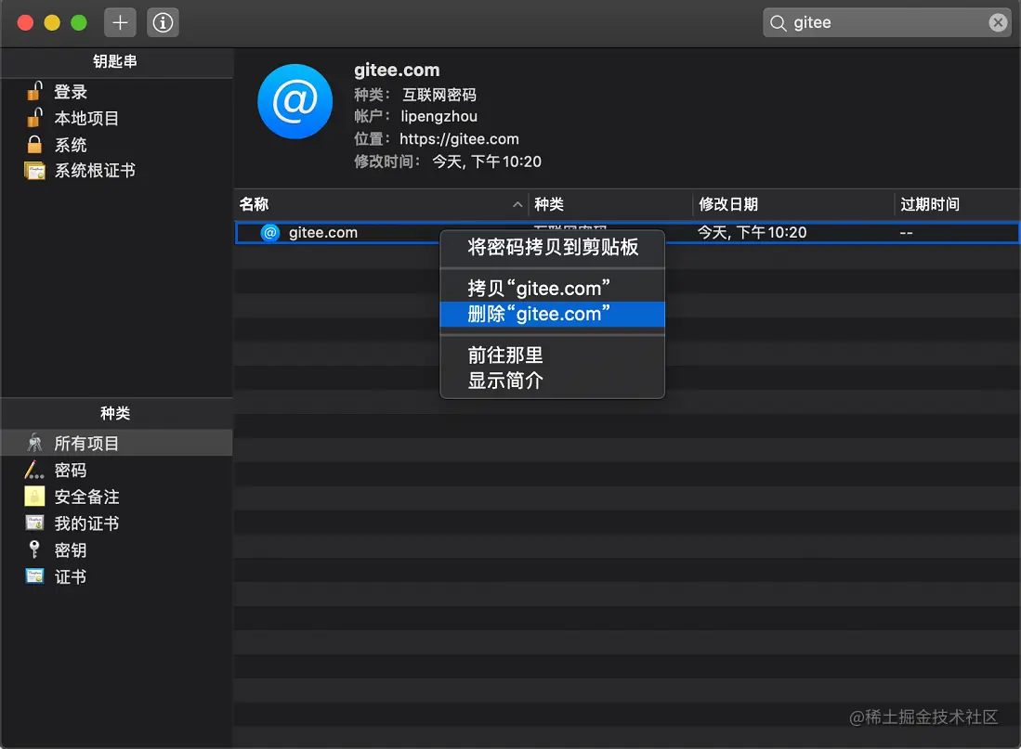This screenshot has height=749, width=1021.
Task: Click the certificate icon beside 我的证书
Action: 34,523
